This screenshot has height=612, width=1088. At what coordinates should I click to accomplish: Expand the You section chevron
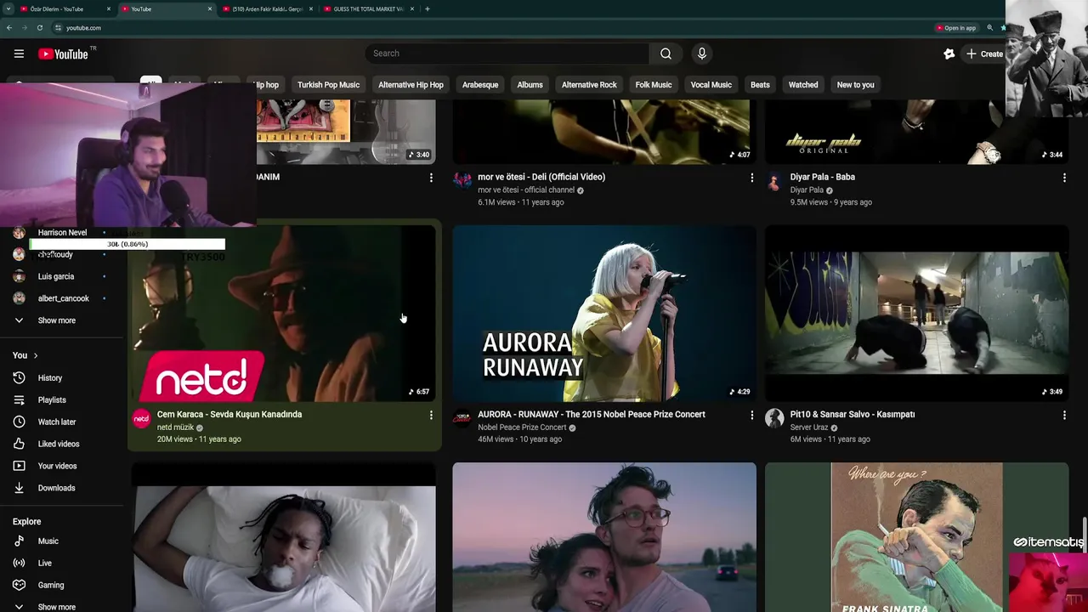coord(36,355)
